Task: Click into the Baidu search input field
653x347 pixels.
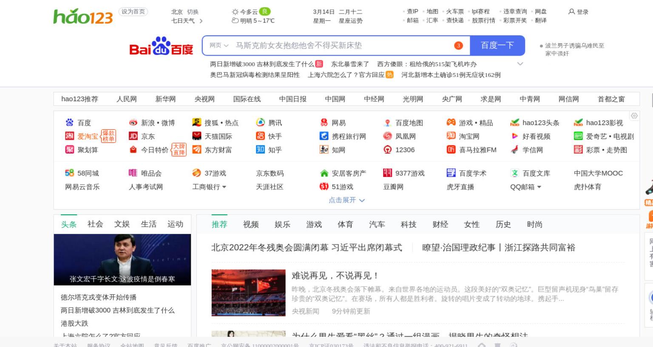Action: [x=342, y=46]
